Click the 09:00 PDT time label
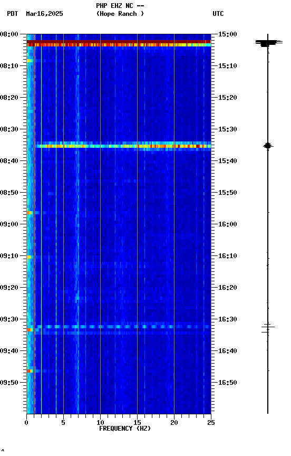The width and height of the screenshot is (291, 456). point(9,224)
